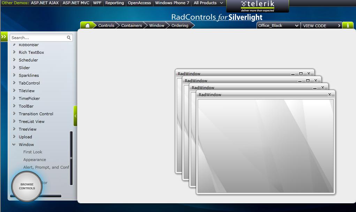Expand the Slider tree node
Image resolution: width=356 pixels, height=212 pixels.
click(x=14, y=67)
